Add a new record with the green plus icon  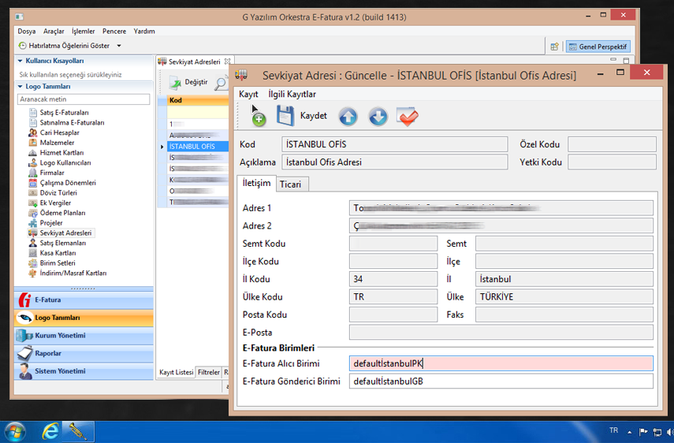click(259, 118)
